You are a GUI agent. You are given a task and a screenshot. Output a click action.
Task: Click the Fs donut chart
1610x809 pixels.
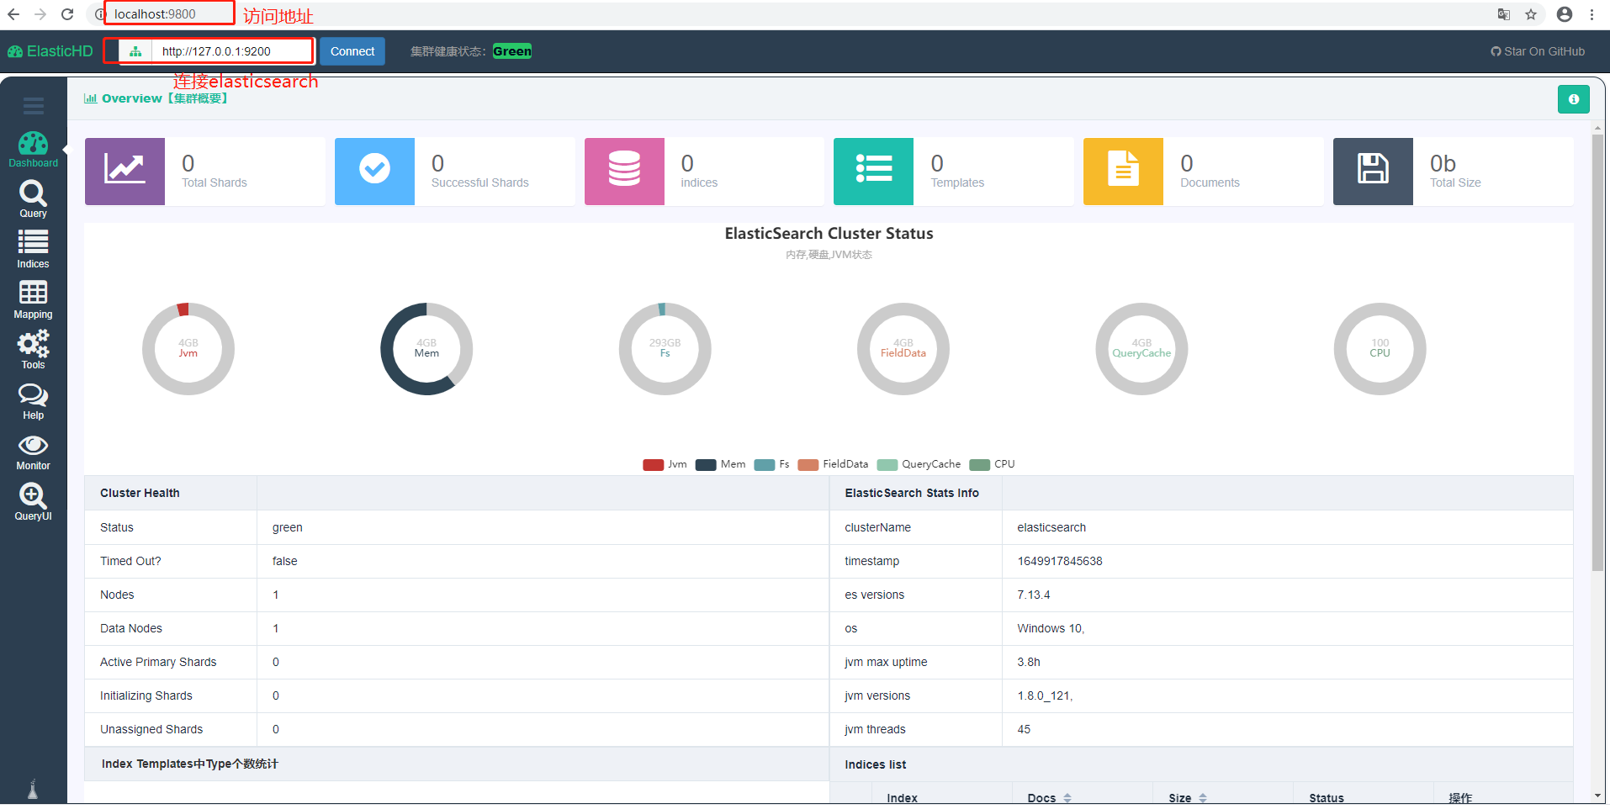(665, 348)
